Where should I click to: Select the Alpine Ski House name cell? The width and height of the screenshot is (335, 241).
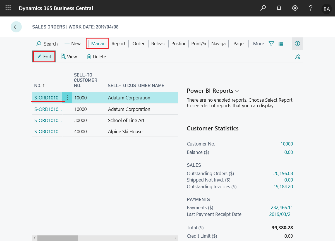(125, 132)
